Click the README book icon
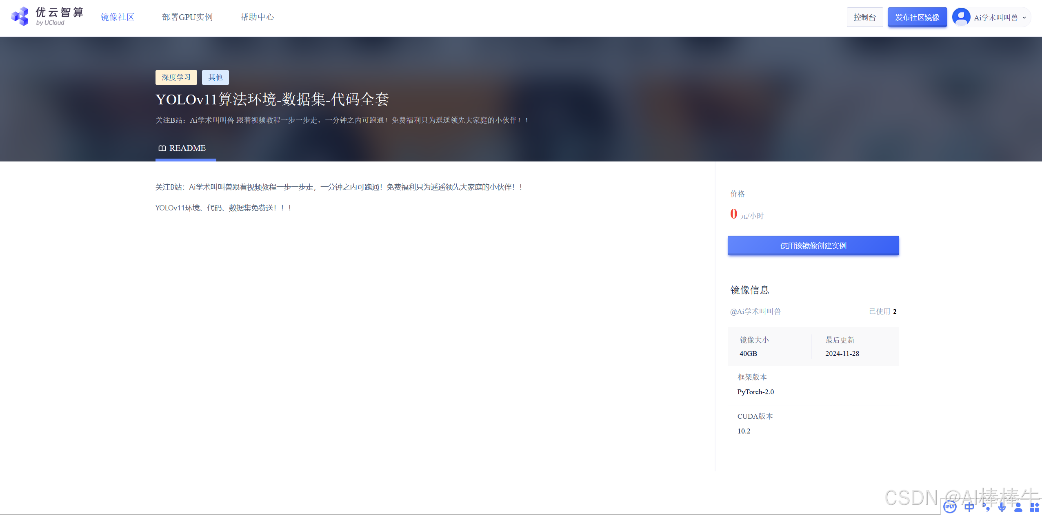1042x515 pixels. 162,148
